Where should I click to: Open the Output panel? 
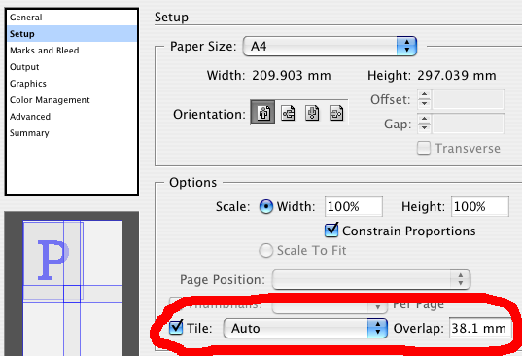[72, 67]
